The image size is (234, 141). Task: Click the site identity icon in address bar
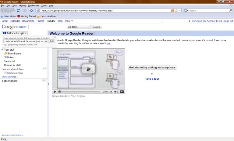38,11
